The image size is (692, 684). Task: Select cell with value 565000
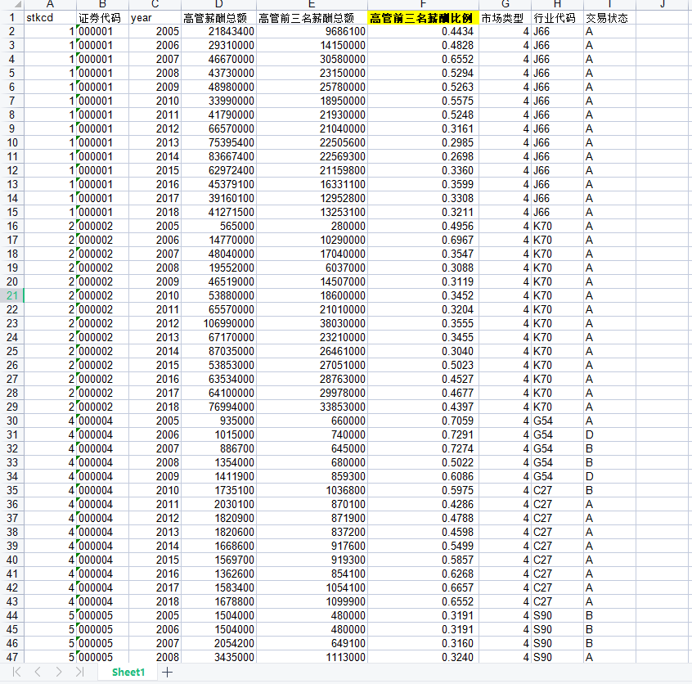coord(219,226)
